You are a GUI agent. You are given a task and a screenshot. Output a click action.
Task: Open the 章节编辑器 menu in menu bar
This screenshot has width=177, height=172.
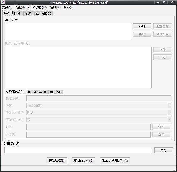click(x=37, y=7)
